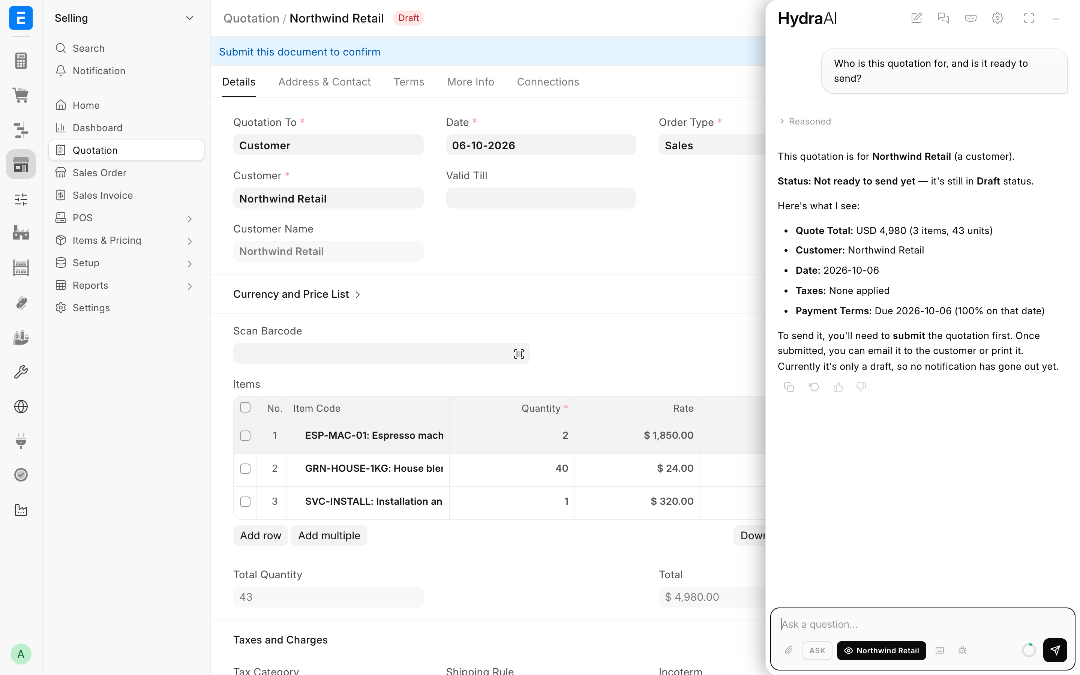
Task: Click the Valid Till date field
Action: pos(541,198)
